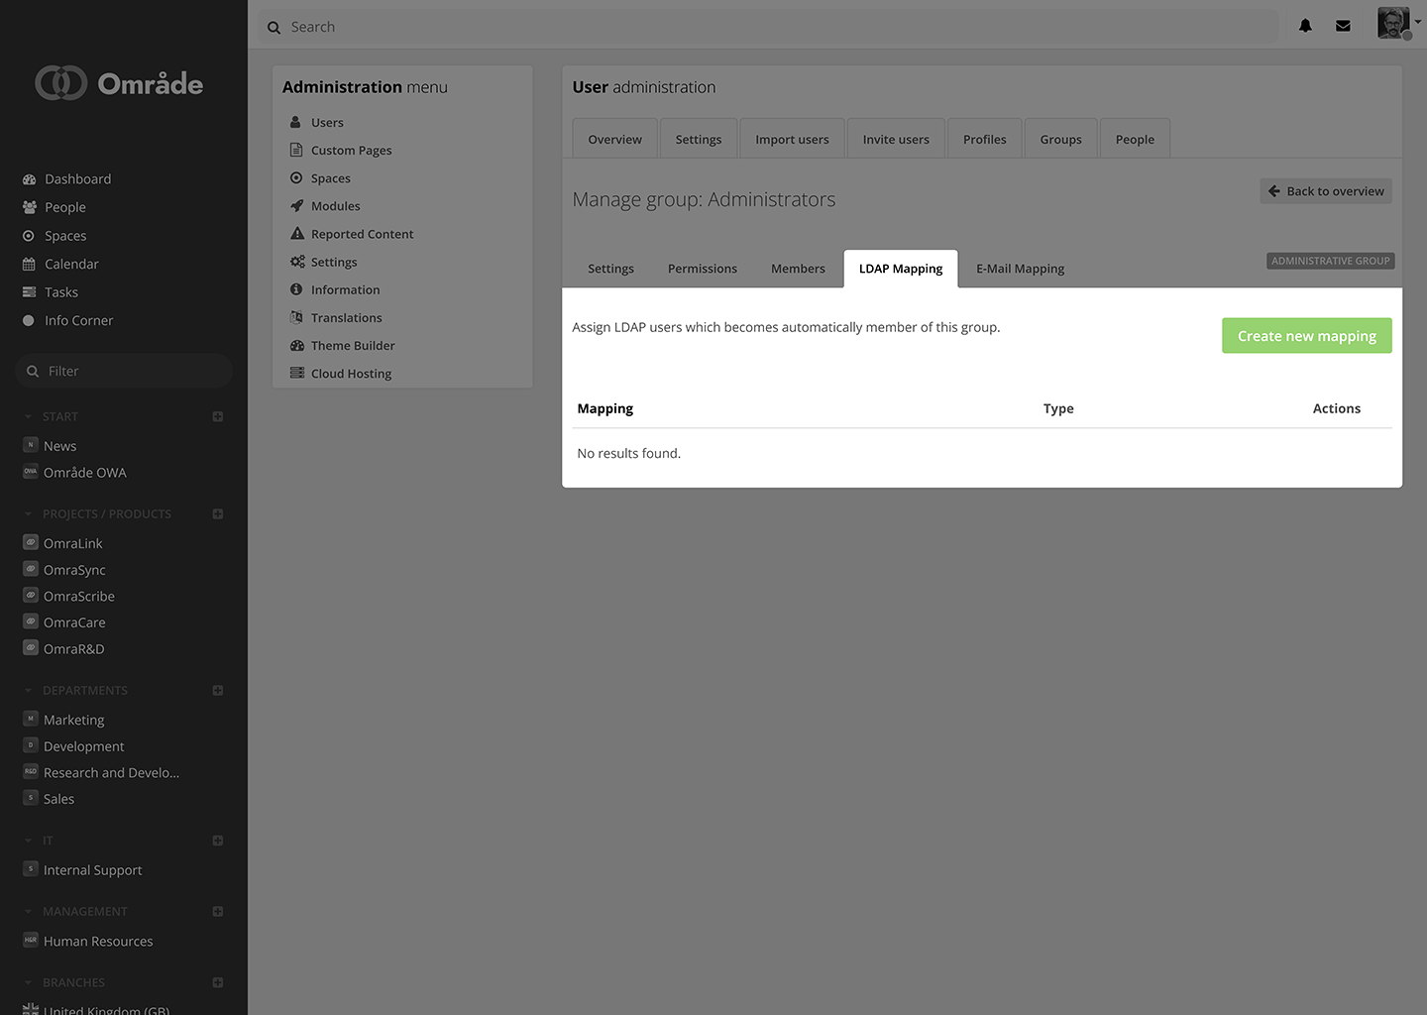The height and width of the screenshot is (1015, 1427).
Task: Select Modules in the Administration menu
Action: 336,205
